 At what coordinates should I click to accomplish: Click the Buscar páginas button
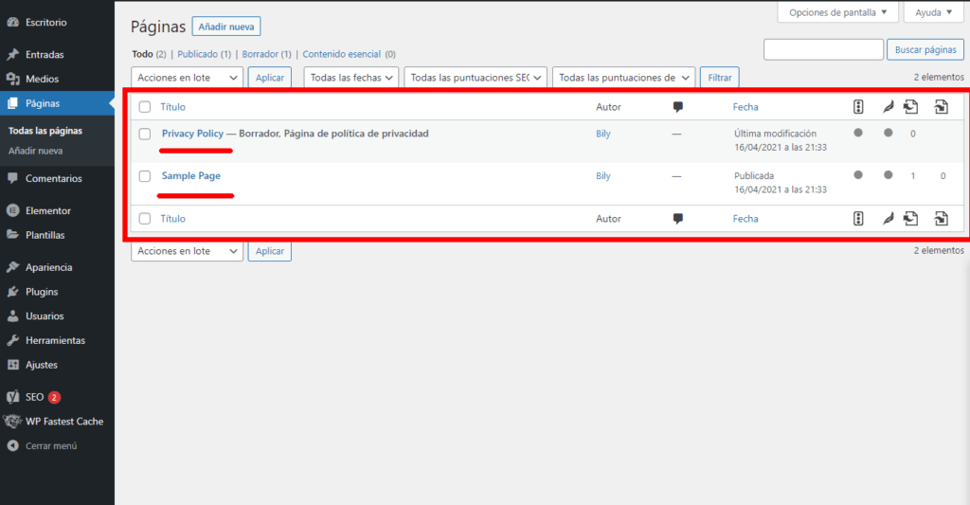pyautogui.click(x=925, y=49)
